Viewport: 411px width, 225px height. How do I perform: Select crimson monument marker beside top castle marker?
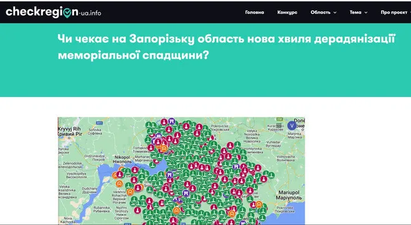point(164,122)
